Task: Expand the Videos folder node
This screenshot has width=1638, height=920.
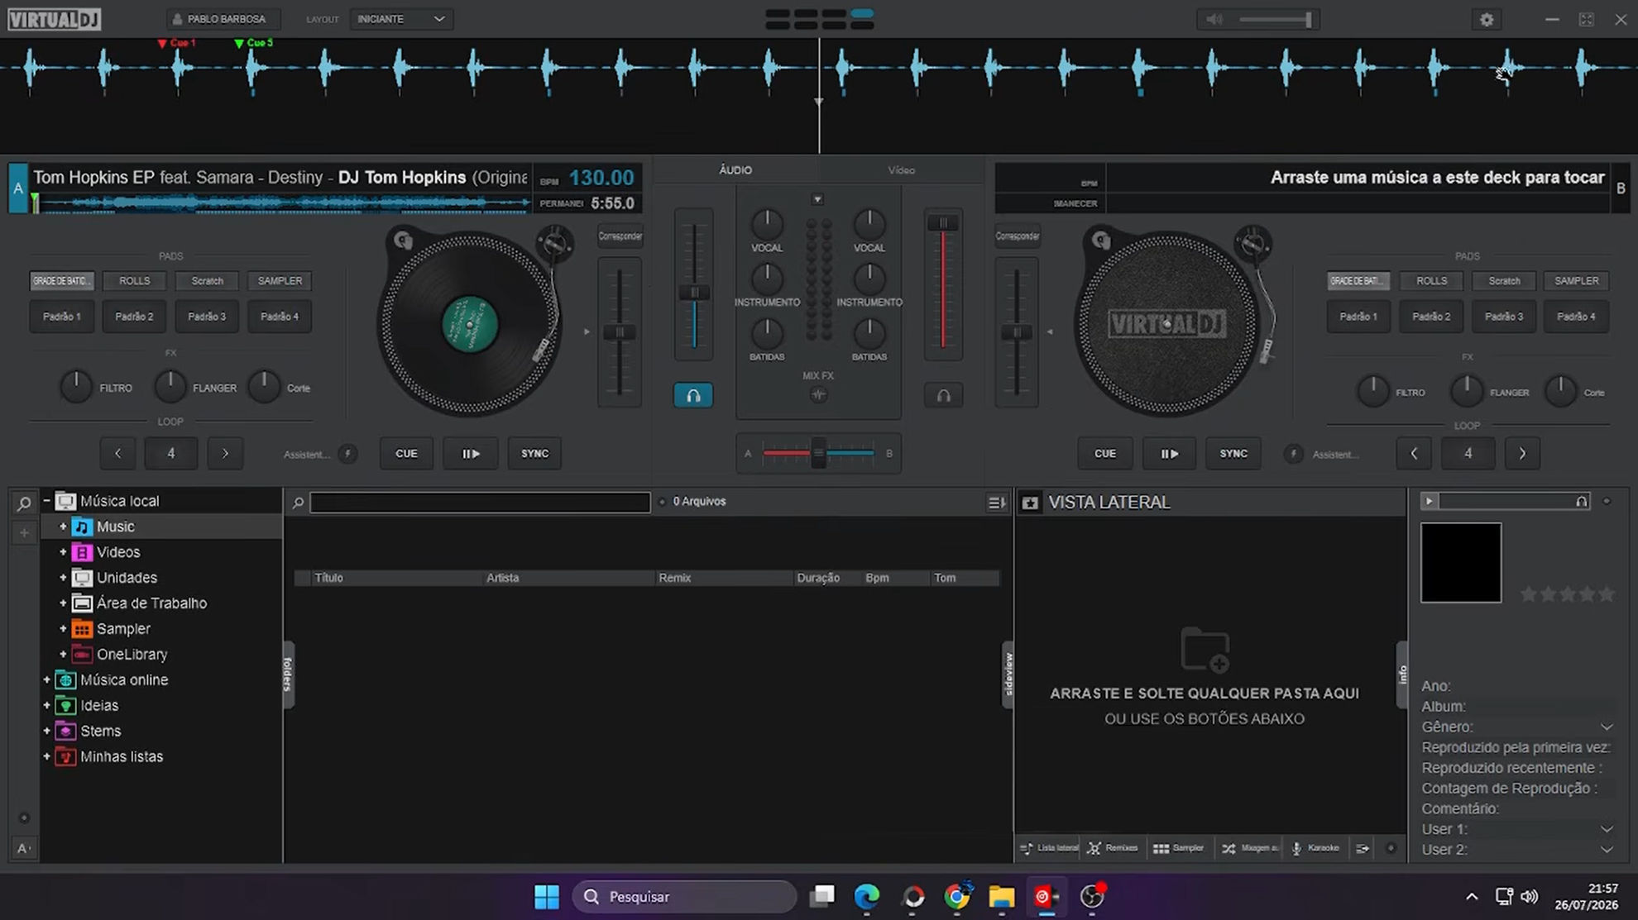Action: [x=63, y=551]
